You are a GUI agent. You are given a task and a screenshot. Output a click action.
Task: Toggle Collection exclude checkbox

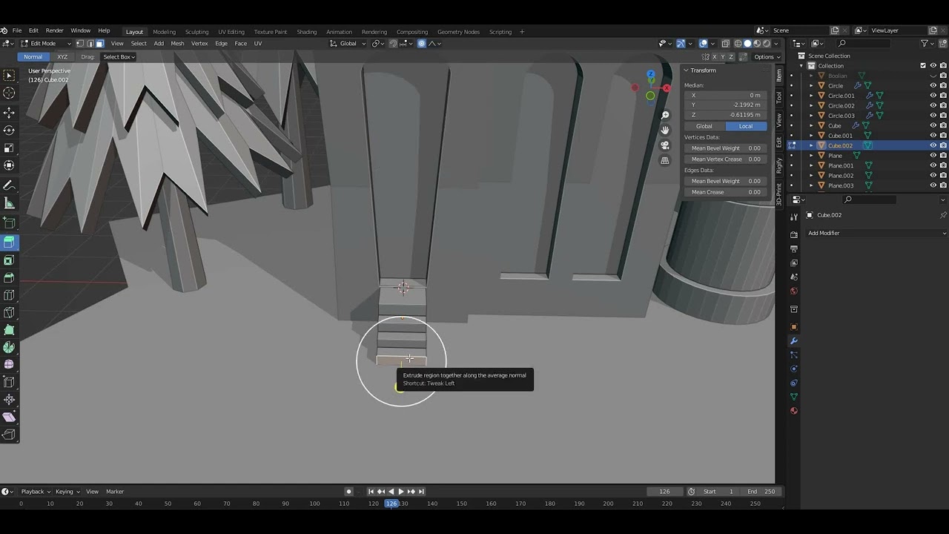(x=923, y=65)
